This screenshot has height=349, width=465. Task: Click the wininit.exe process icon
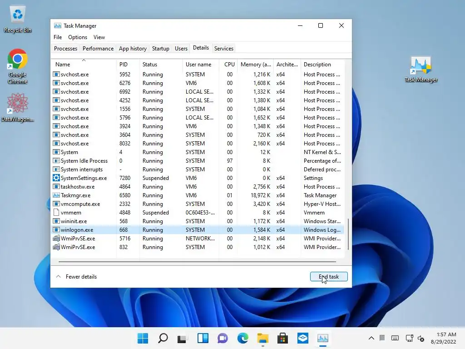tap(56, 221)
